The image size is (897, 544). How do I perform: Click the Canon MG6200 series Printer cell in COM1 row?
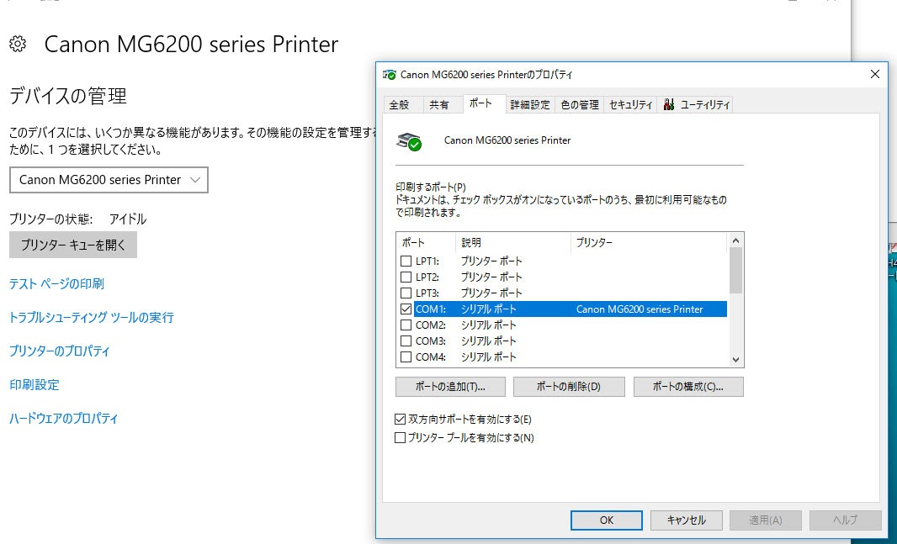click(x=640, y=309)
